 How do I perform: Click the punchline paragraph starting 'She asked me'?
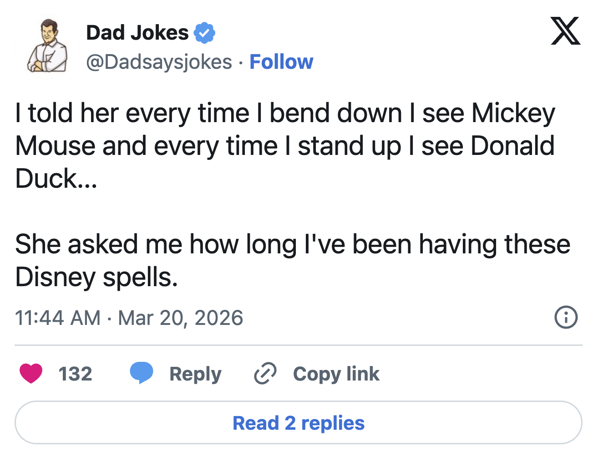pos(292,260)
